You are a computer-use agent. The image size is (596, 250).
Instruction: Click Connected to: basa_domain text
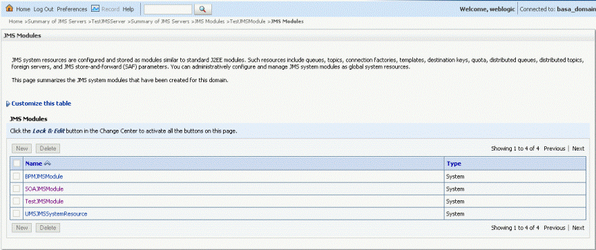point(557,9)
